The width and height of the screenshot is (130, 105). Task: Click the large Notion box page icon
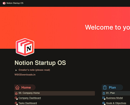(x=25, y=47)
